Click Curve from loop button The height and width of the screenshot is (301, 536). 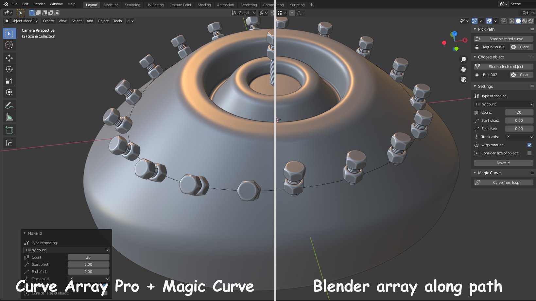click(x=503, y=182)
